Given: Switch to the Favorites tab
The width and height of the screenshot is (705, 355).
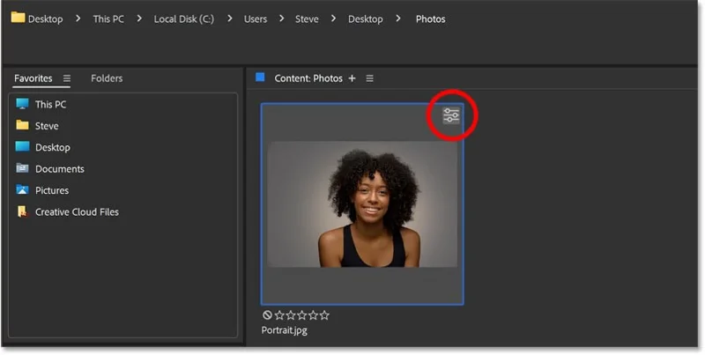Looking at the screenshot, I should pyautogui.click(x=33, y=78).
